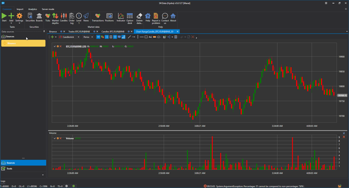Toggle the Volume indicator visibility checkmark

pyautogui.click(x=55, y=139)
